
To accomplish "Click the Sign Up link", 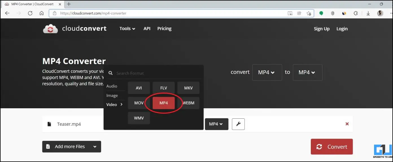I will click(x=322, y=28).
